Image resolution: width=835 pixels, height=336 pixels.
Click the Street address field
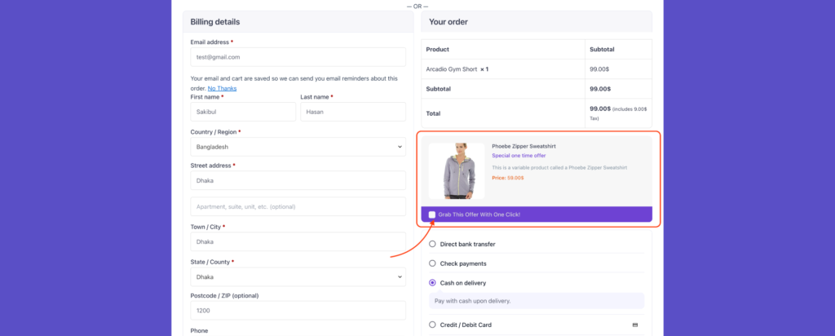pyautogui.click(x=298, y=180)
